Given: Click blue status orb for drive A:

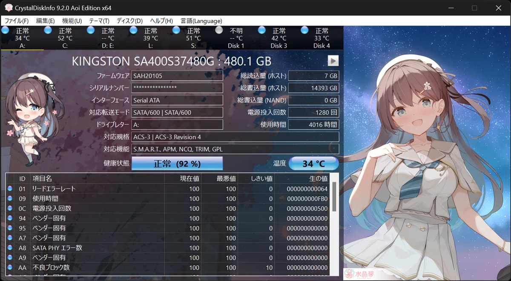Looking at the screenshot, I should point(5,30).
